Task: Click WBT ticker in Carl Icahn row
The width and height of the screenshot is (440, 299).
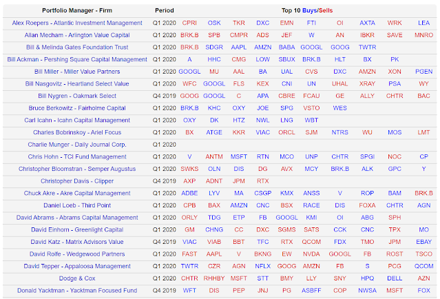Action: point(311,120)
